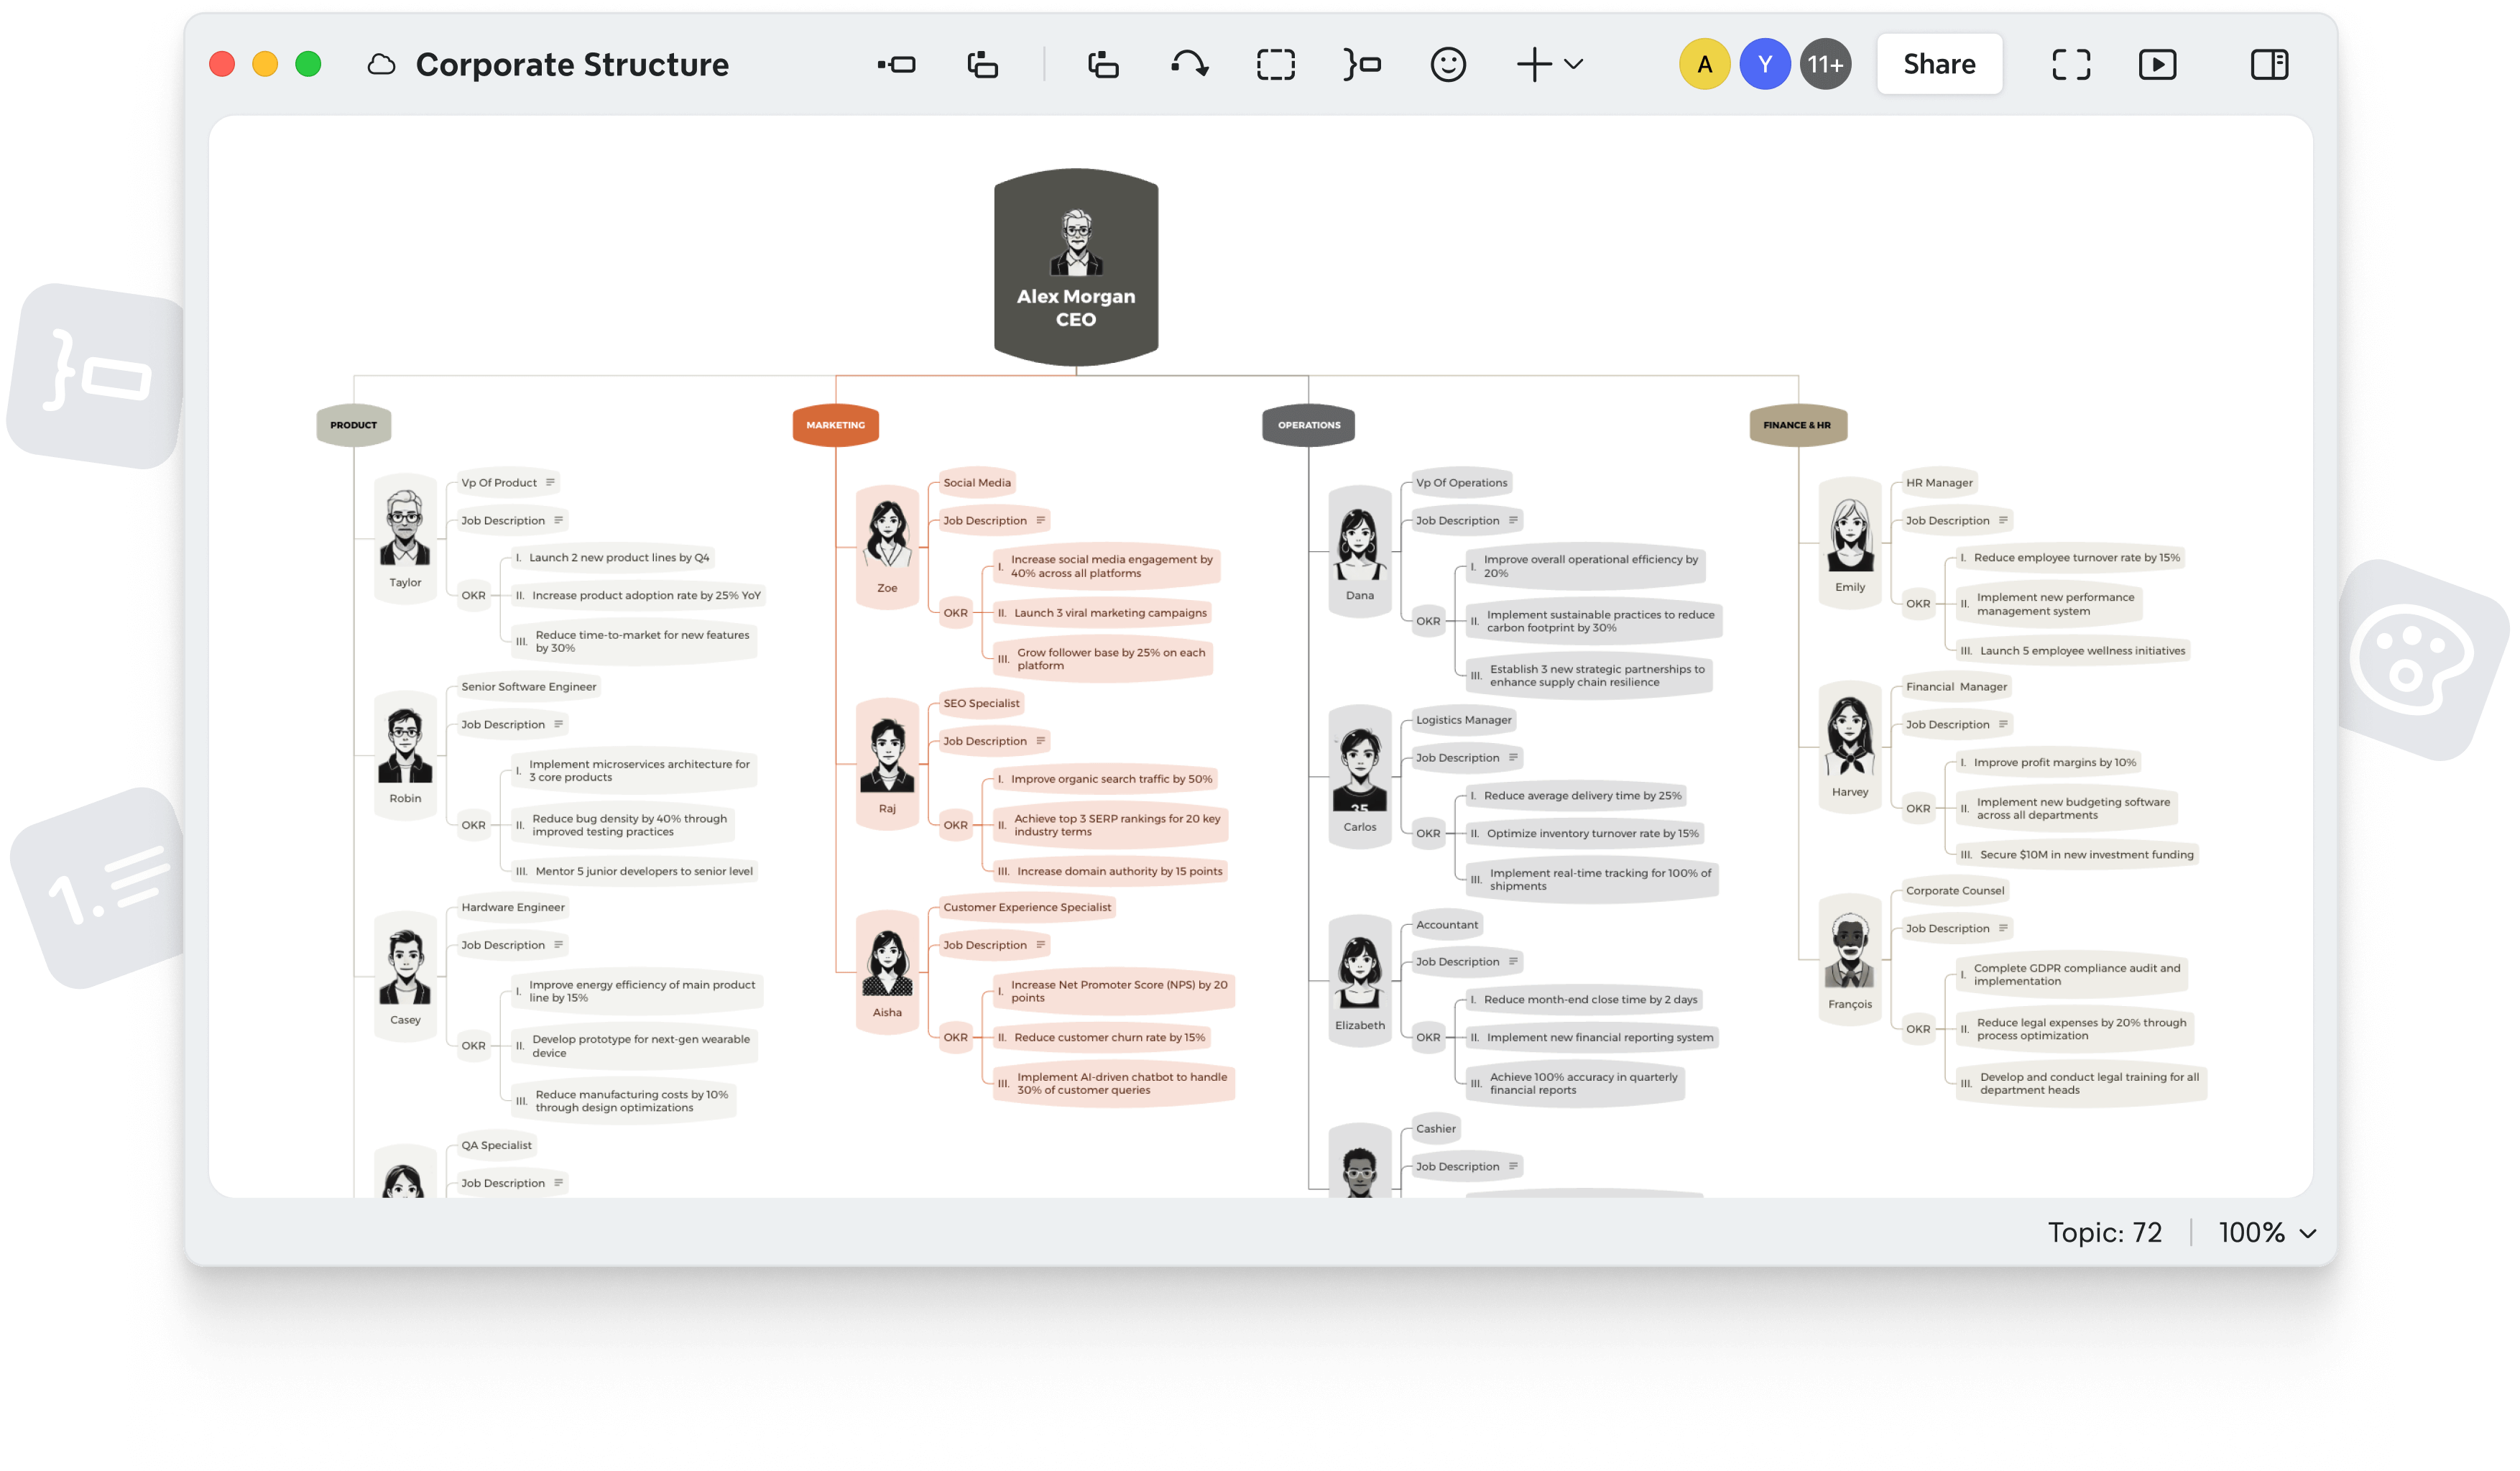
Task: Enter fullscreen via the frame icon
Action: (x=2070, y=64)
